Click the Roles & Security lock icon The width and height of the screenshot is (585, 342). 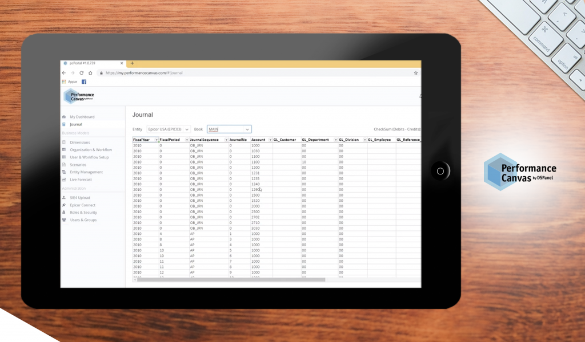pos(63,212)
